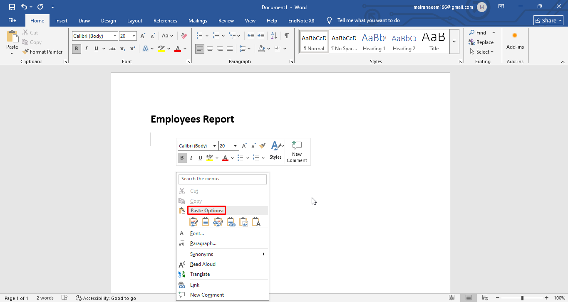Switch to the Layout tab

pos(135,20)
